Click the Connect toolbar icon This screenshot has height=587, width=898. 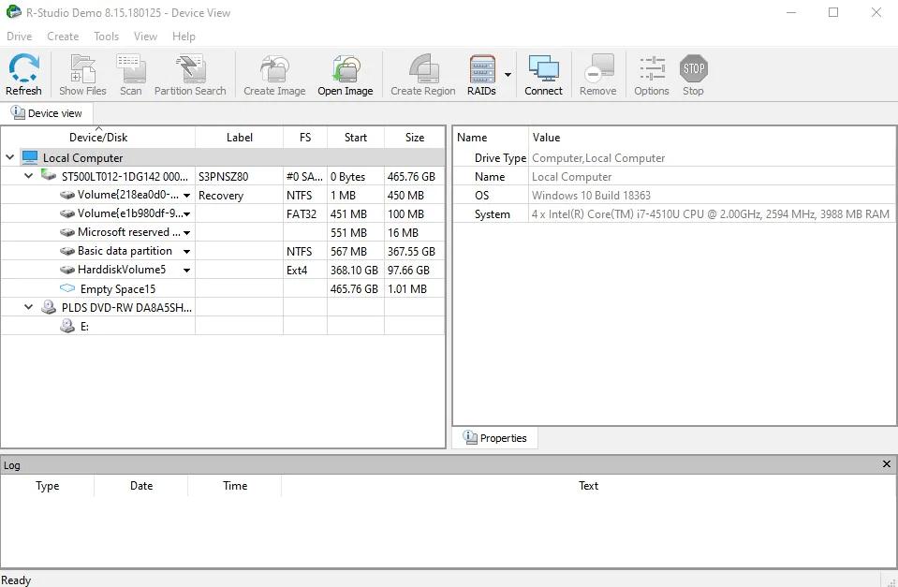(543, 68)
